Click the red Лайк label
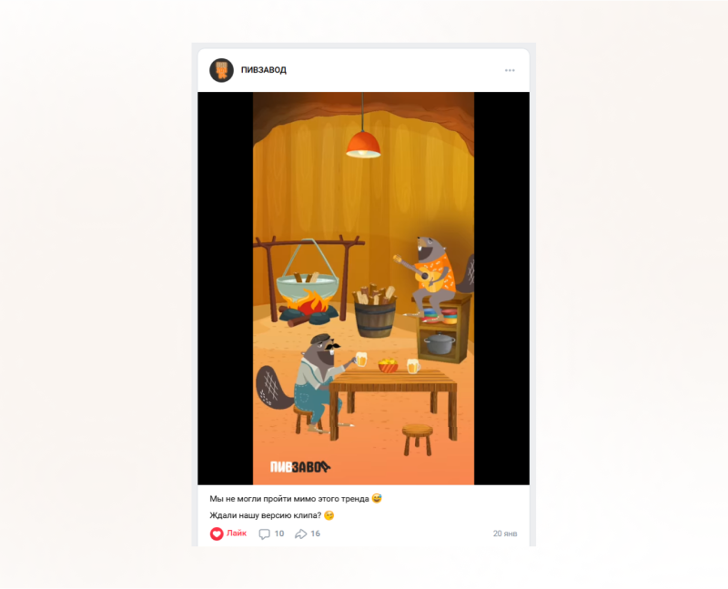The height and width of the screenshot is (589, 728). (237, 533)
